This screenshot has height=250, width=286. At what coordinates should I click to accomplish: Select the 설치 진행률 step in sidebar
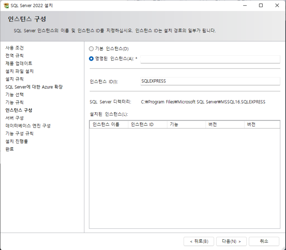[17, 141]
